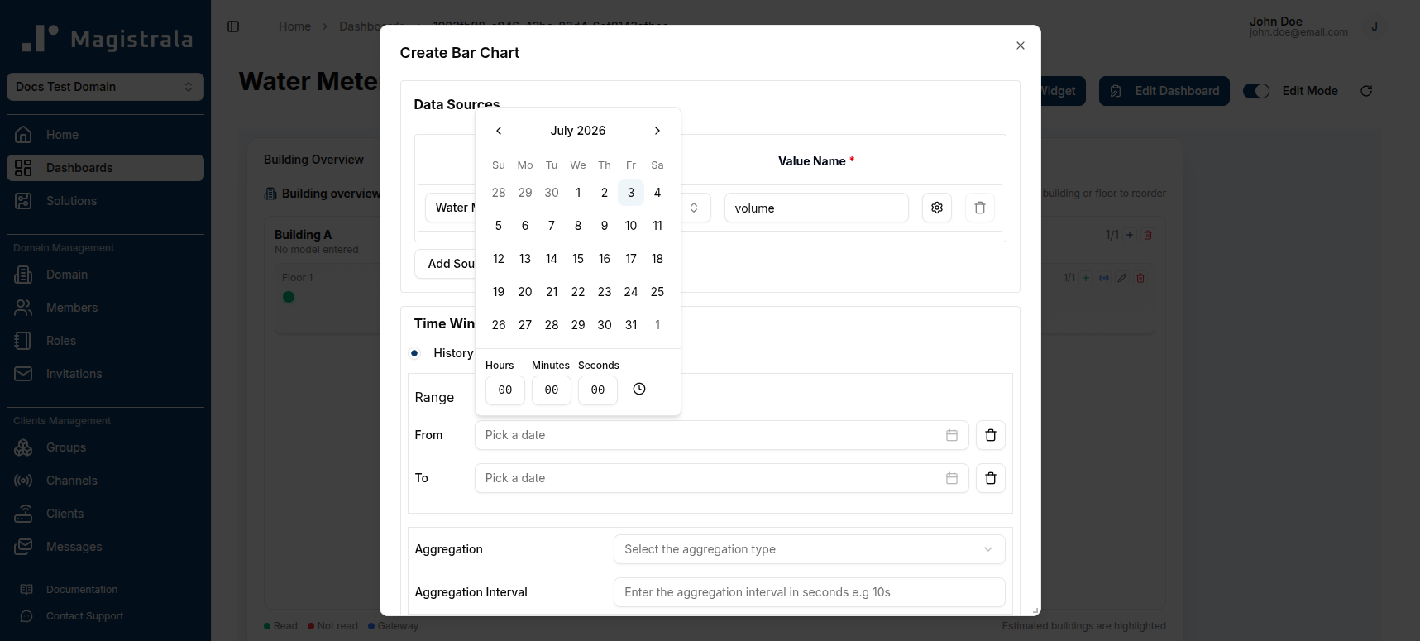Pick July 15 in the calendar
1420x641 pixels.
click(x=578, y=259)
